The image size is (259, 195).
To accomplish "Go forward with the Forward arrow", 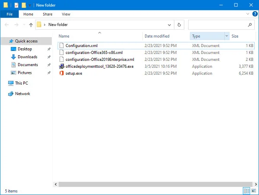I will (x=16, y=25).
